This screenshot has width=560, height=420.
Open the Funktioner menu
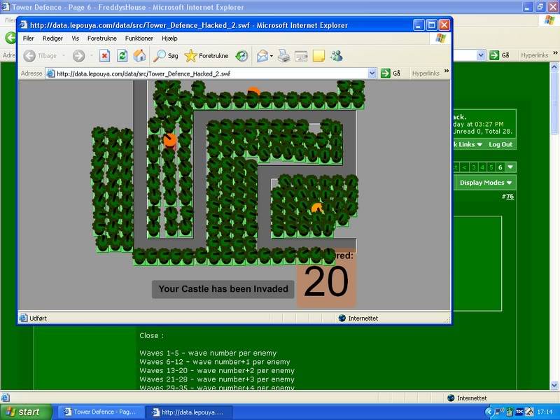(x=139, y=38)
